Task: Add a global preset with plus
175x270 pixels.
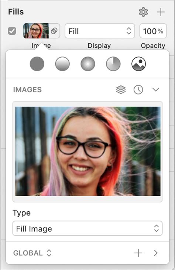Action: 138,253
